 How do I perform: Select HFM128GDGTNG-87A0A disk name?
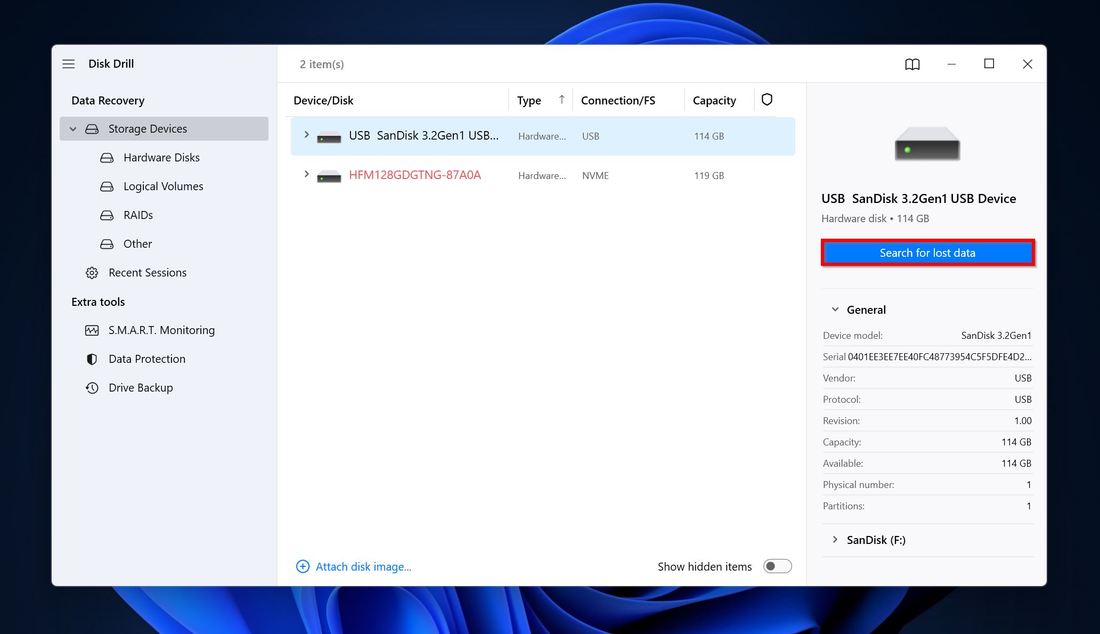click(x=415, y=175)
